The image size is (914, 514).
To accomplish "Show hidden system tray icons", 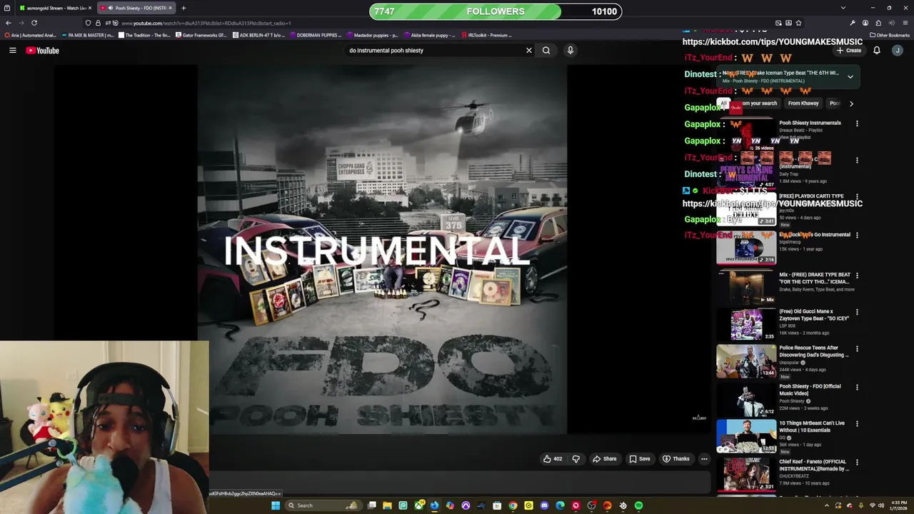I will 827,505.
